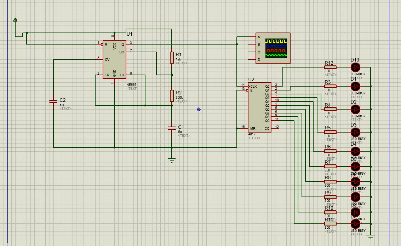The image size is (401, 246).
Task: Click the R6 resistor symbol
Action: click(330, 151)
